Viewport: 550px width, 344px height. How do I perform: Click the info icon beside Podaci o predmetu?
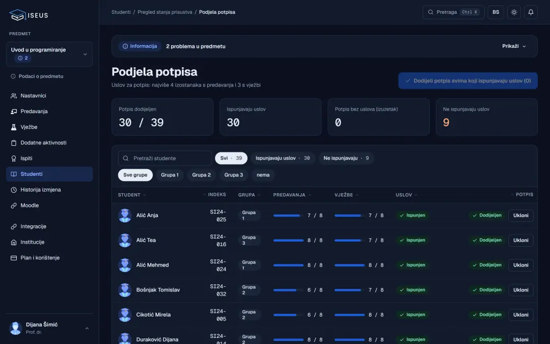coord(13,76)
